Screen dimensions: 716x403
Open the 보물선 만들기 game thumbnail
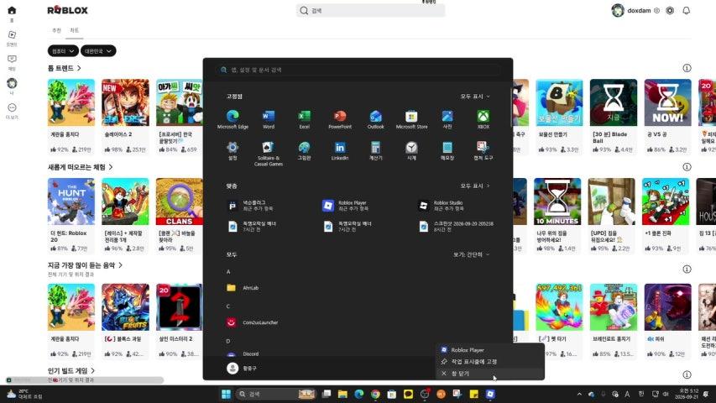tap(559, 102)
